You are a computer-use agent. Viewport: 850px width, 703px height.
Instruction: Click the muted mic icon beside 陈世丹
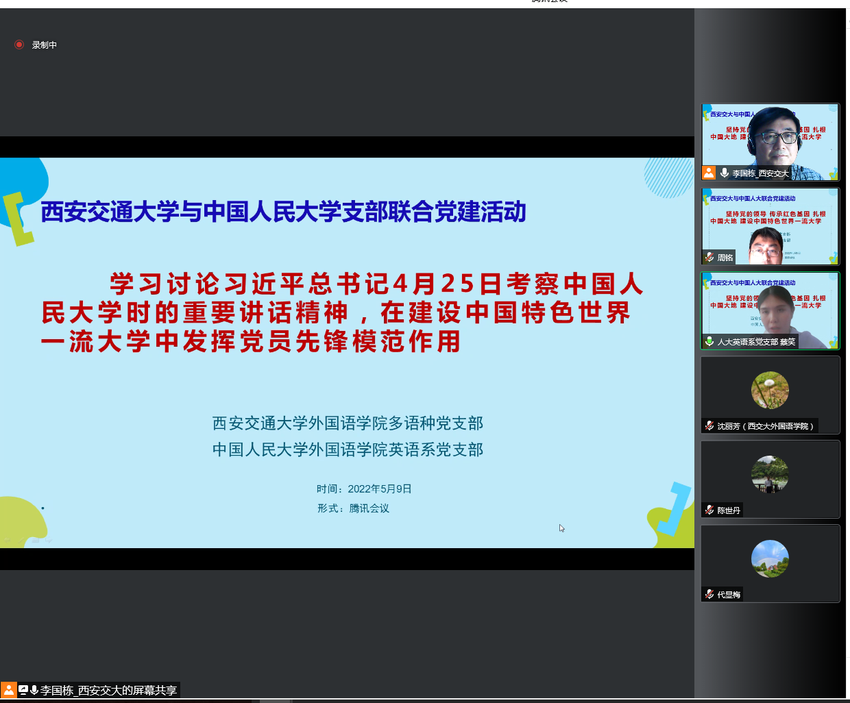coord(709,510)
